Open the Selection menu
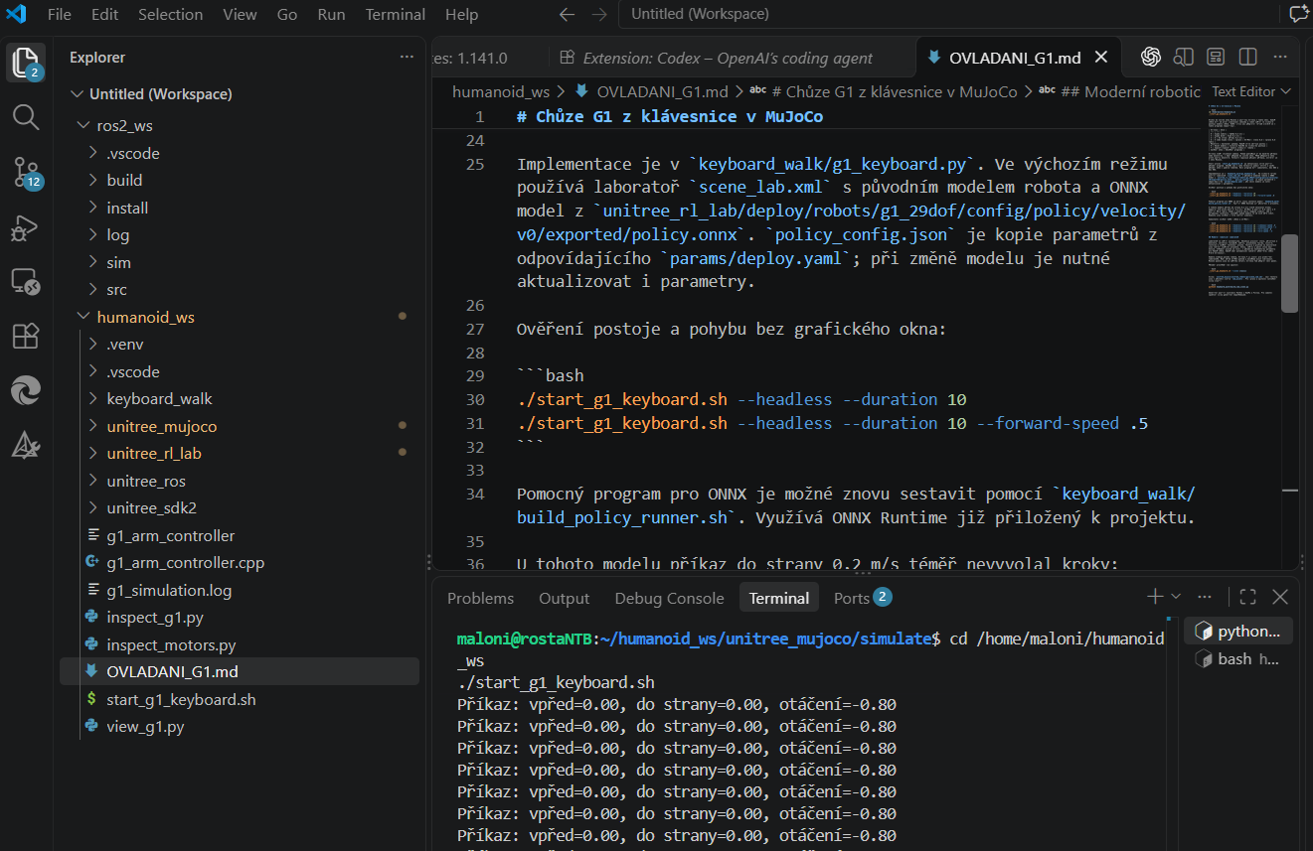1313x851 pixels. tap(171, 15)
